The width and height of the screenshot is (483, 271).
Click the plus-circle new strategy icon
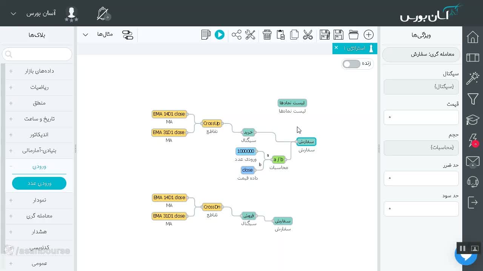[x=369, y=35]
